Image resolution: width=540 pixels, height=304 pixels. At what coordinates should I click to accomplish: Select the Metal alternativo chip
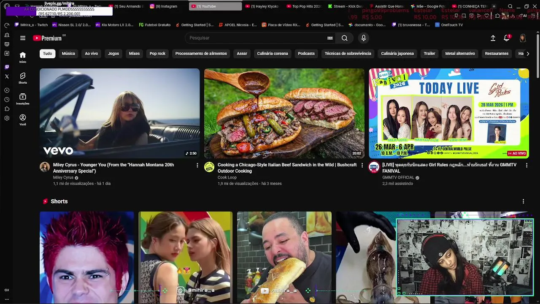pos(460,54)
